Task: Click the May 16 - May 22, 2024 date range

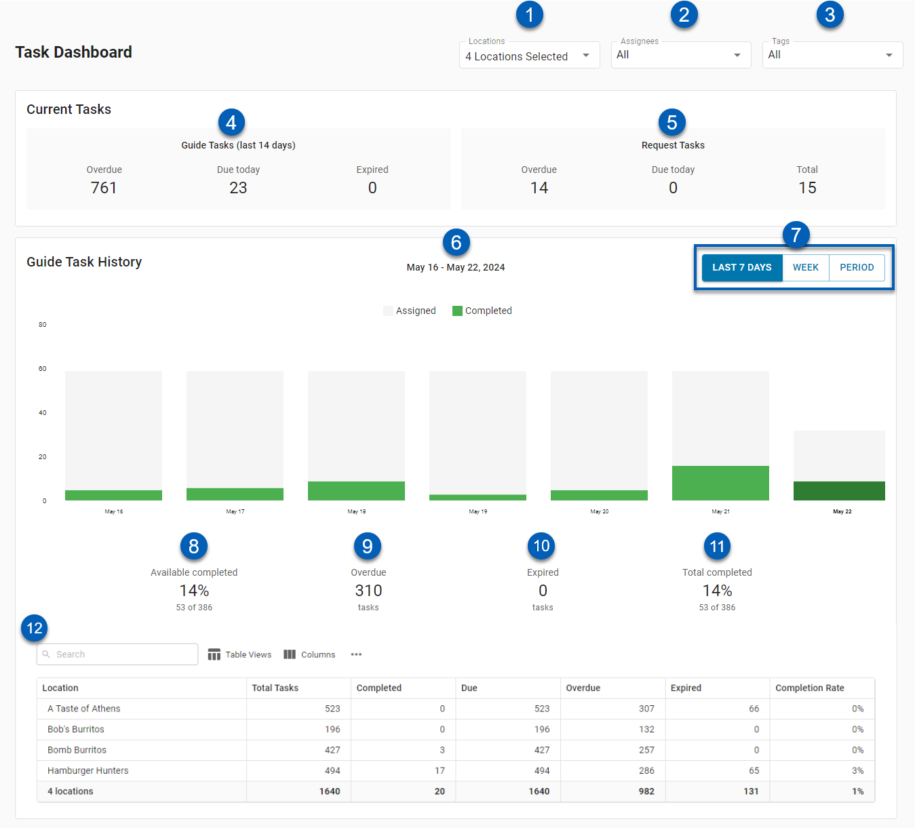Action: tap(456, 267)
